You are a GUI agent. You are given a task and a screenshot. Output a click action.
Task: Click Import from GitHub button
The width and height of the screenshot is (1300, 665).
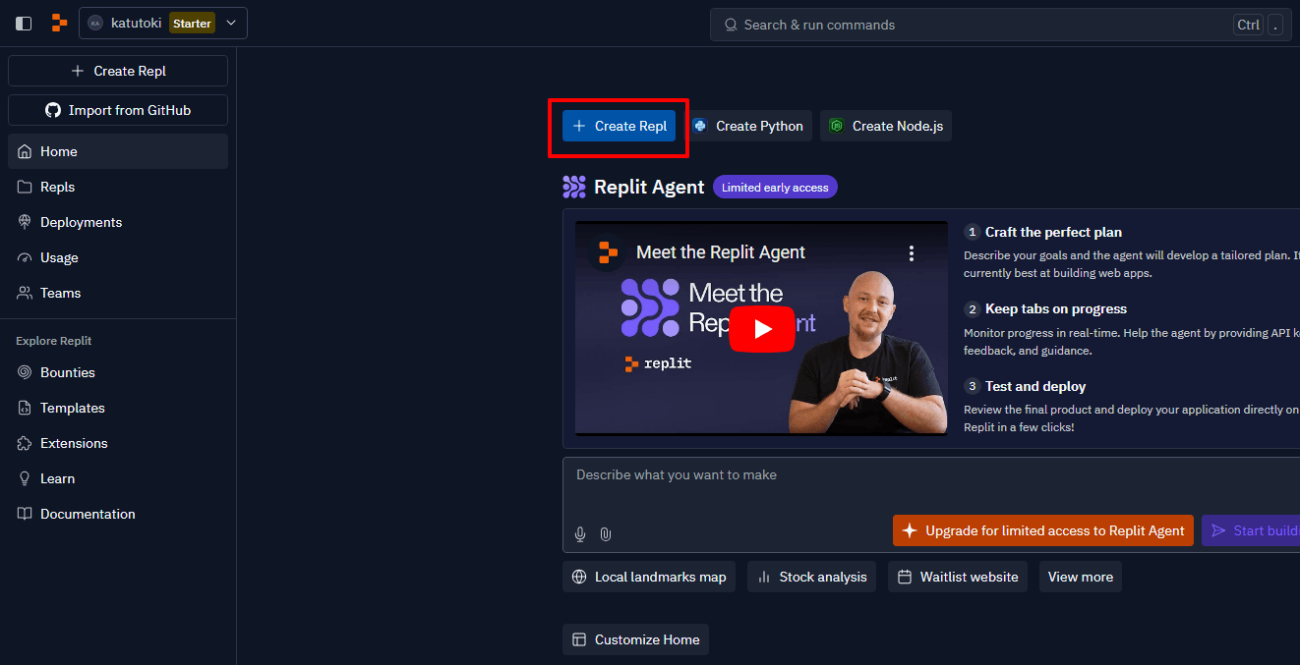[x=118, y=110]
